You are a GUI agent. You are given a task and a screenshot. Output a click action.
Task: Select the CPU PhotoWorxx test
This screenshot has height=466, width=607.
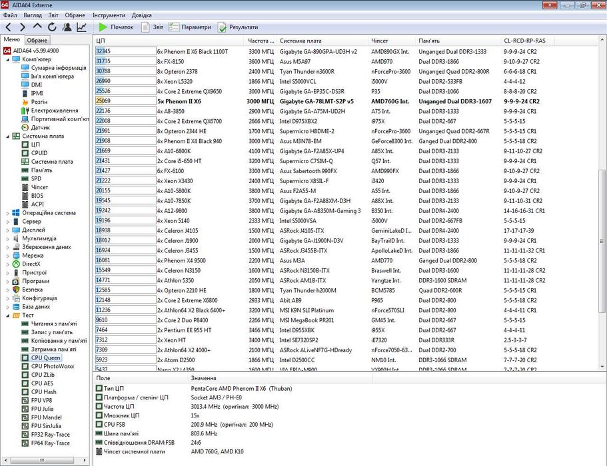pyautogui.click(x=52, y=366)
